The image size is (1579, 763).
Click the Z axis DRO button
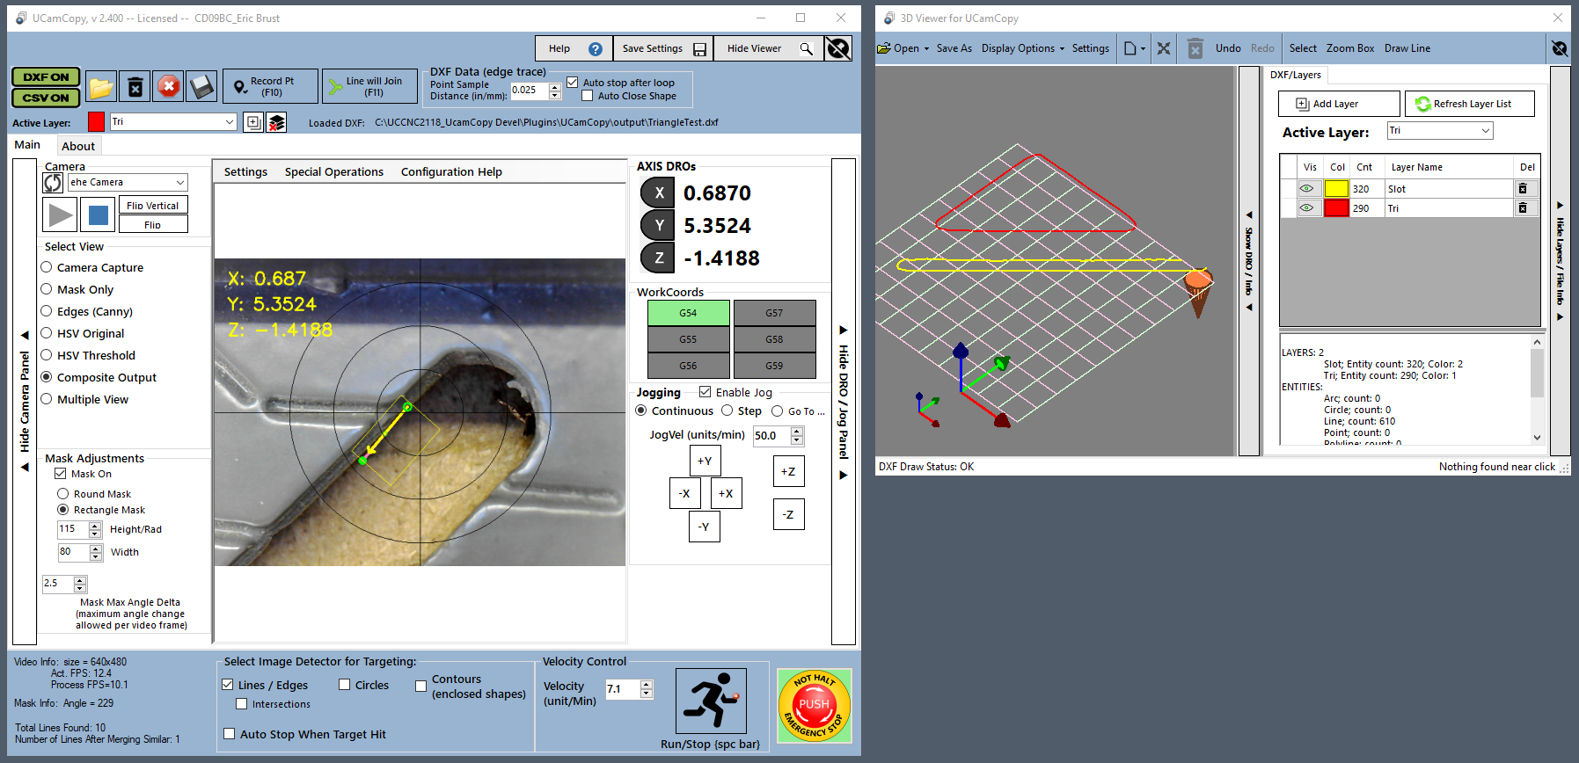[658, 258]
